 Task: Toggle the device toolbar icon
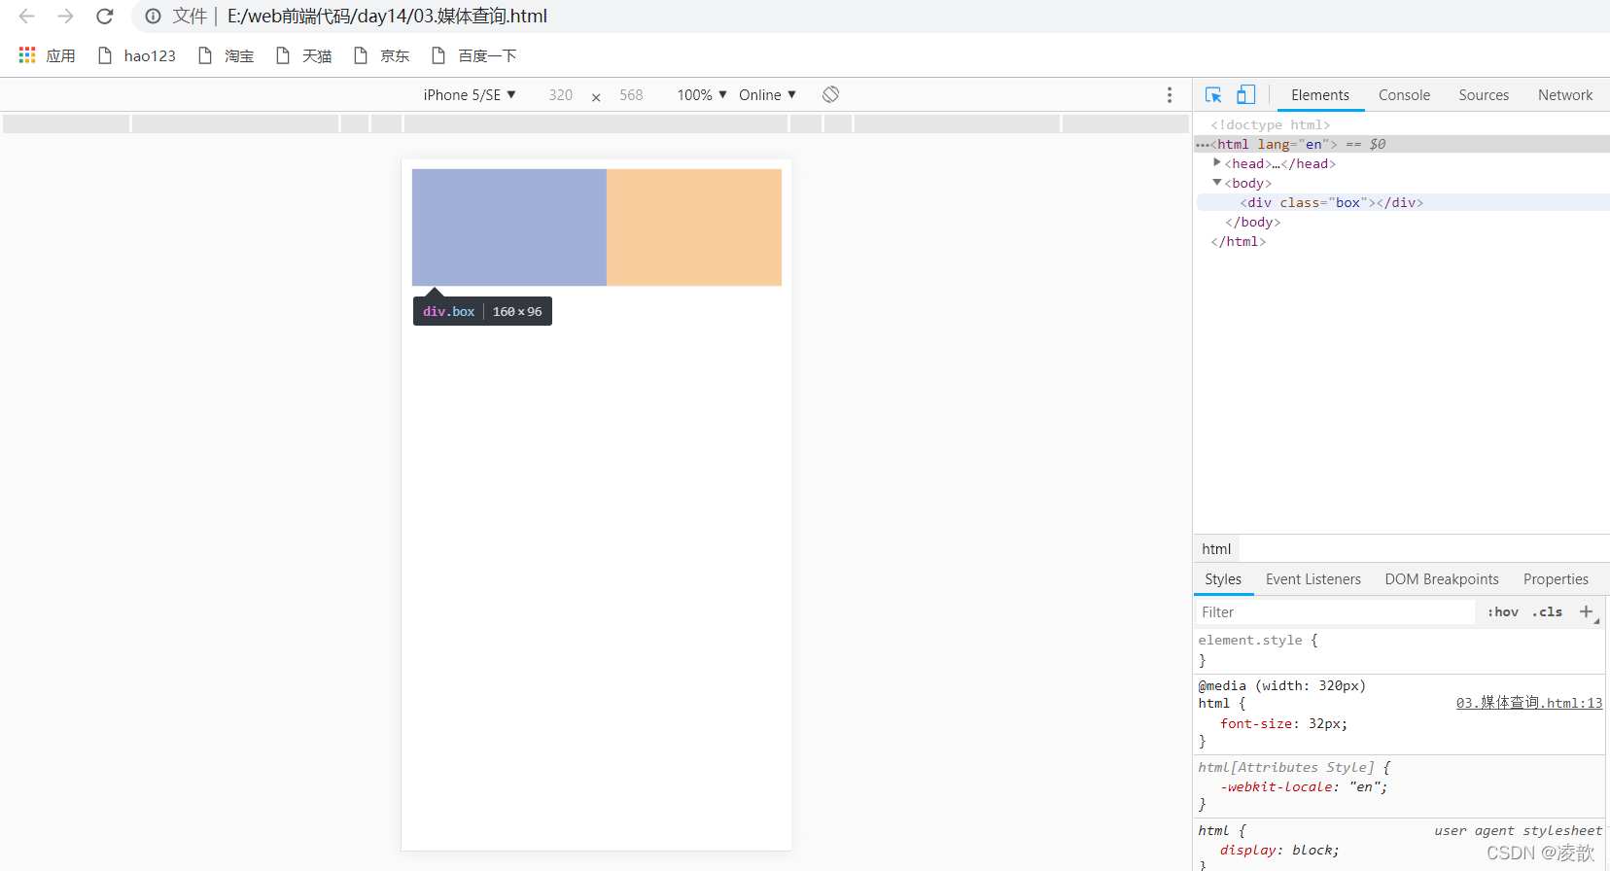(x=1245, y=94)
